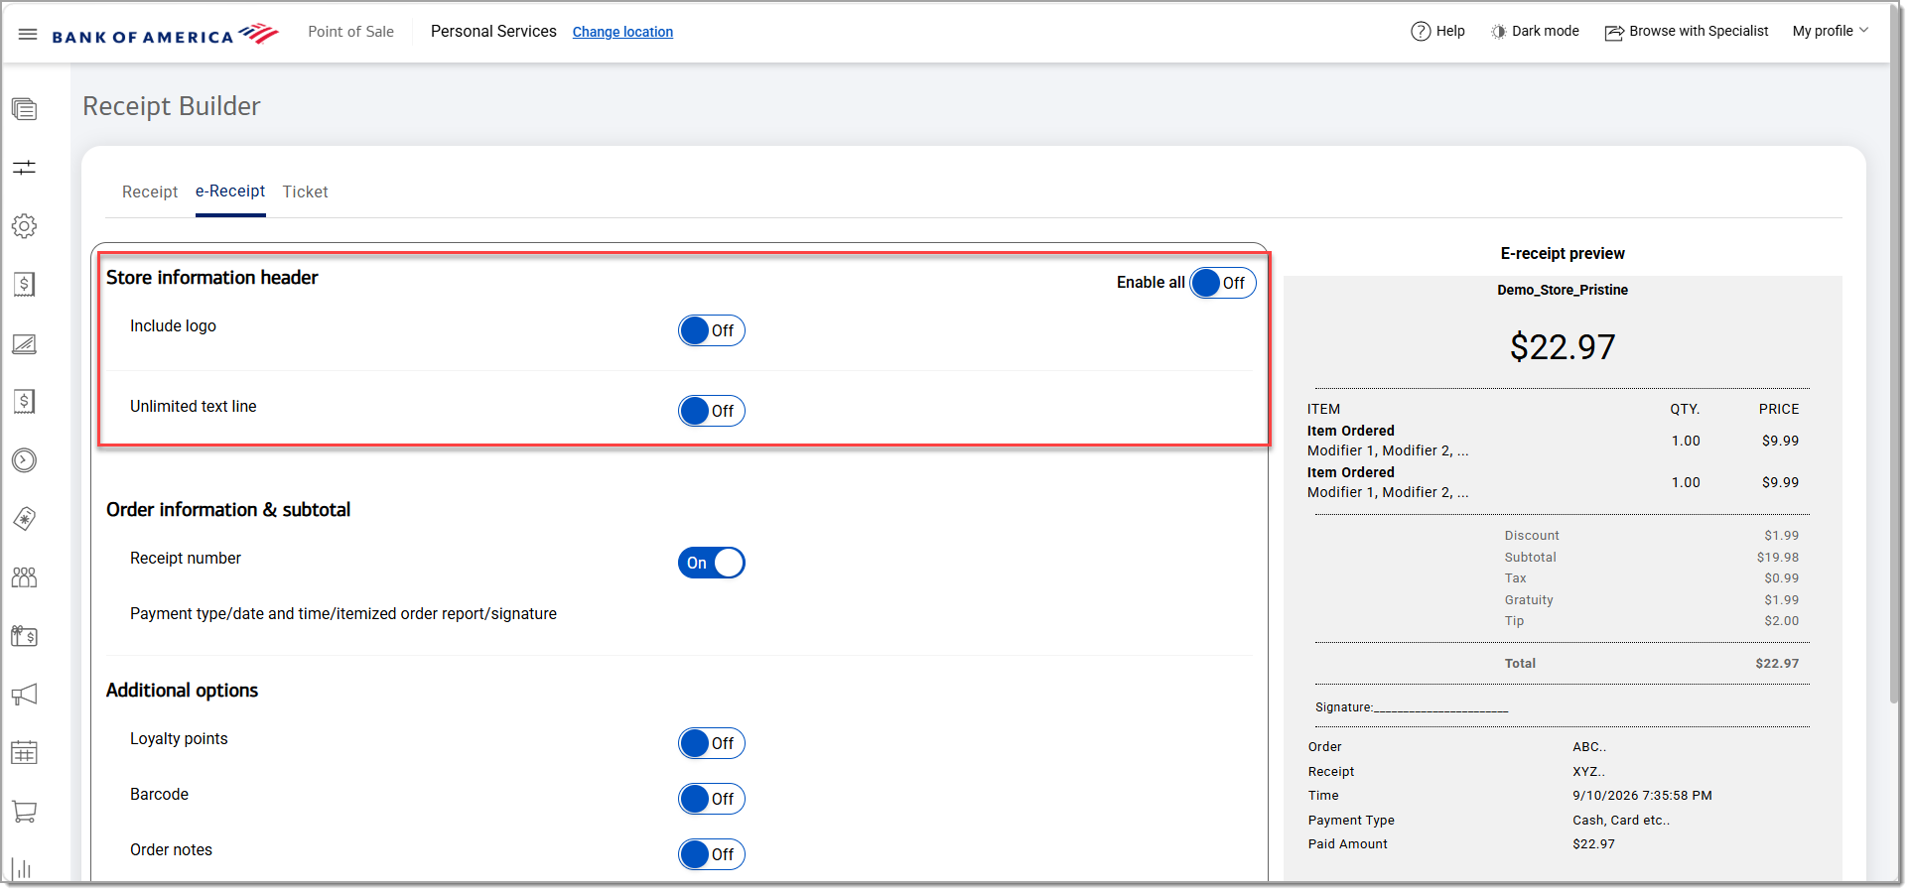Open the calendar grid sidebar icon

[x=25, y=753]
